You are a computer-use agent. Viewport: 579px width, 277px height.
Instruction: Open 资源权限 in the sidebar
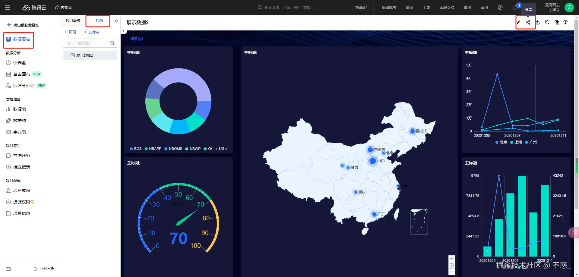click(x=20, y=202)
